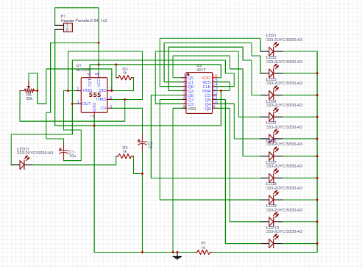Click the Header-Female-2.54 1x2 part label
Screen dimensions: 362x268
pyautogui.click(x=84, y=21)
